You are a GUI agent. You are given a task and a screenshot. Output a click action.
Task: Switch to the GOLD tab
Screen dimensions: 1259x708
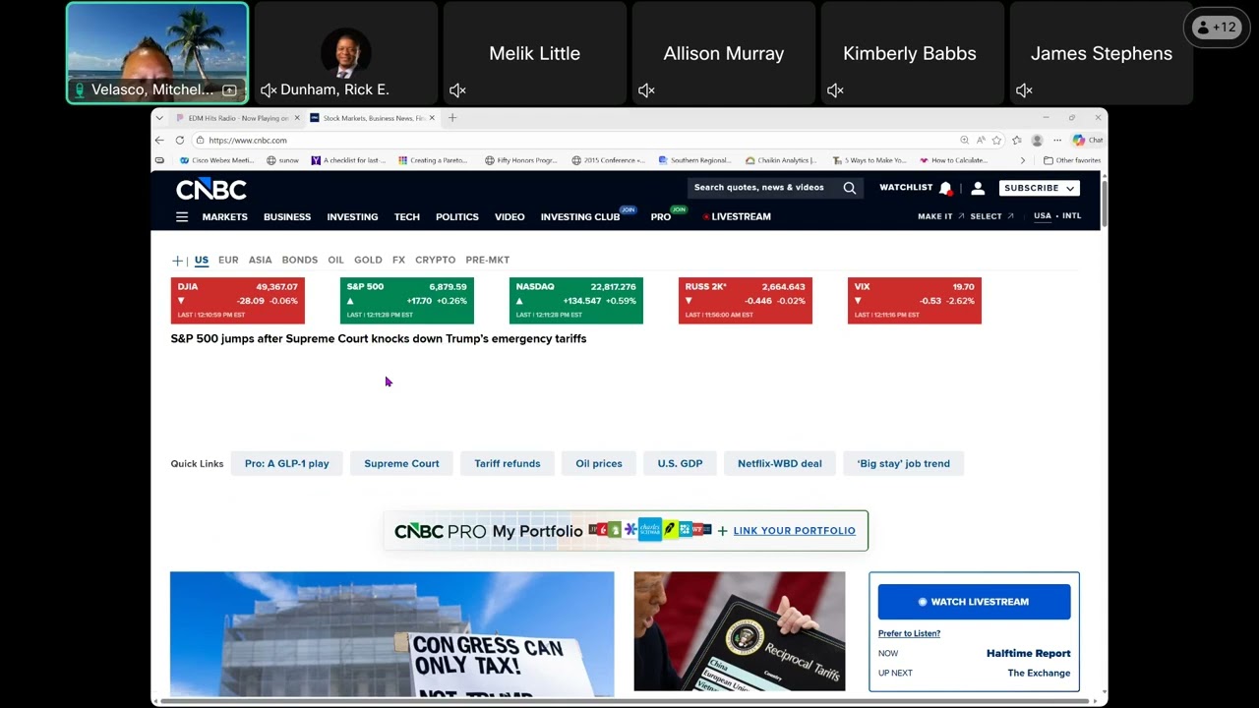368,261
